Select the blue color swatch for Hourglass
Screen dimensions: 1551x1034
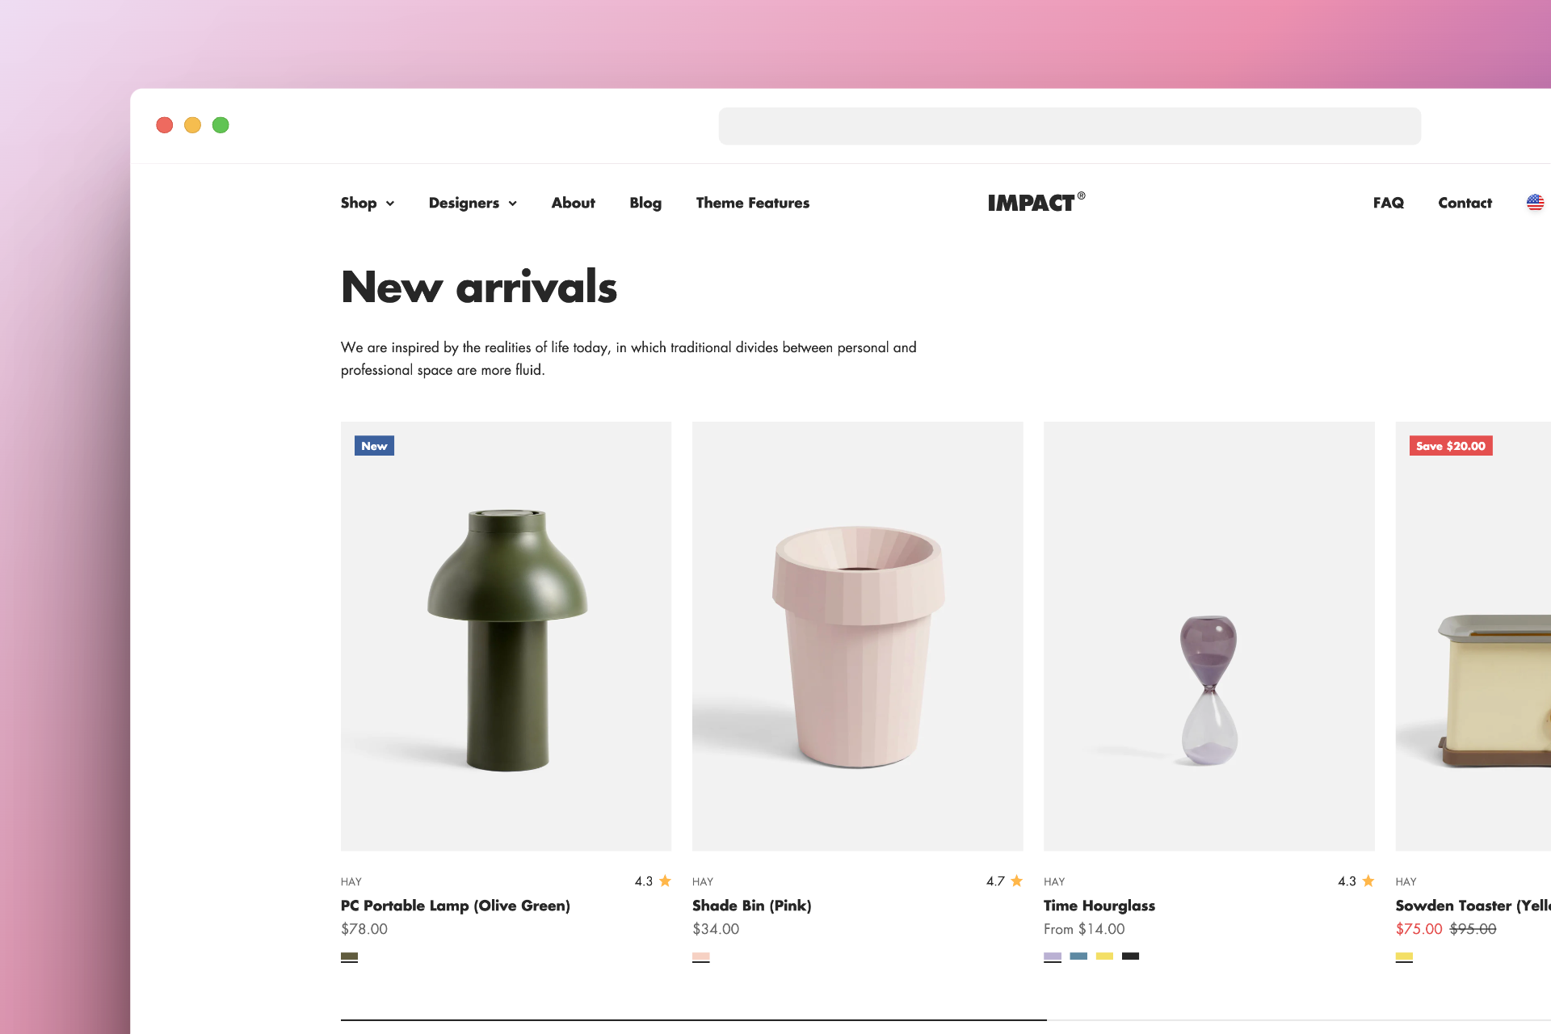1078,956
